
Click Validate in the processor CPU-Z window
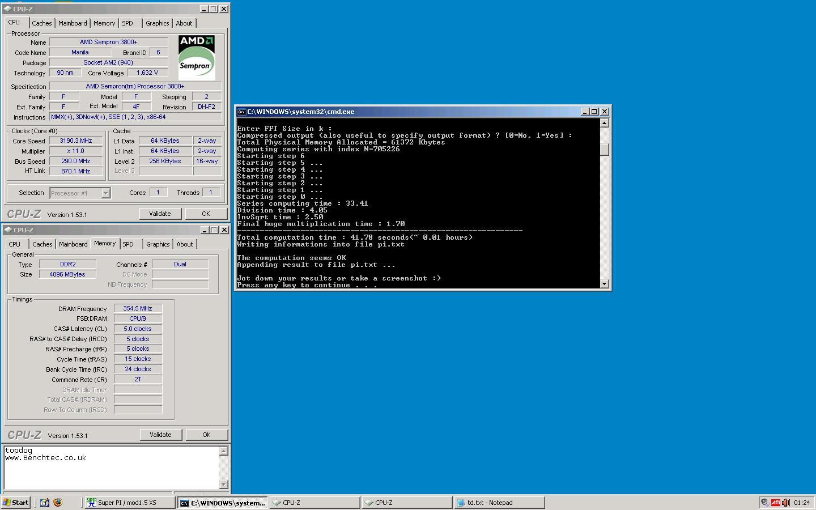[160, 214]
